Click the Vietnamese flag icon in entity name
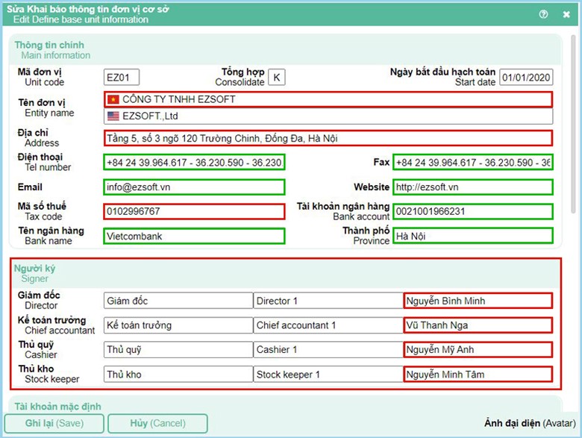 [113, 99]
